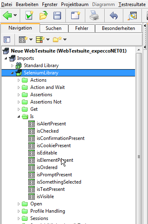Click the isCookiePresent block icon
Image resolution: width=148 pixels, height=224 pixels.
(x=32, y=146)
